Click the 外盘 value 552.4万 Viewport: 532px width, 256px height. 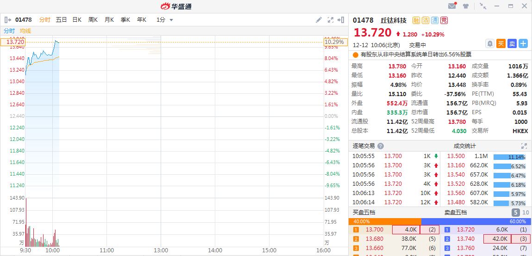397,103
